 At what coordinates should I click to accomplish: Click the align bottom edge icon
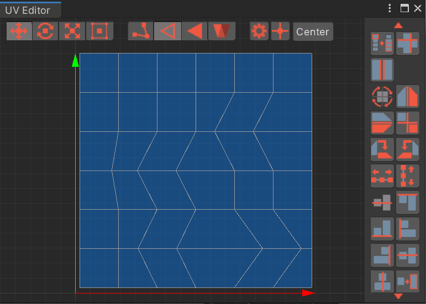point(382,228)
